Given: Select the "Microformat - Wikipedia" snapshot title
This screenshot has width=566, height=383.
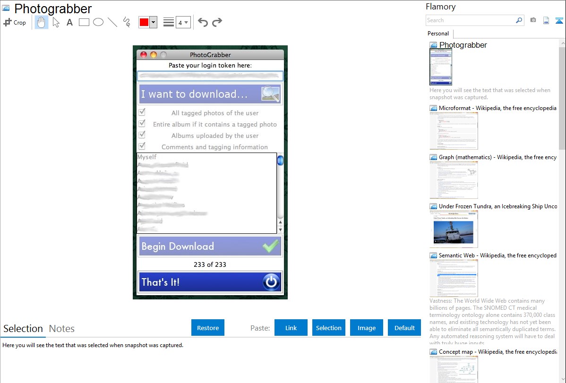Looking at the screenshot, I should [x=497, y=108].
